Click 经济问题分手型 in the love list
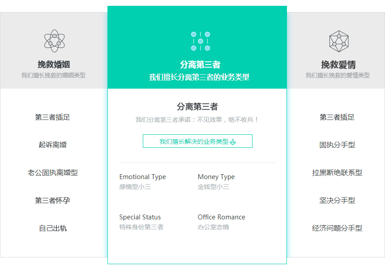Viewport: 385px width, 270px height. click(337, 228)
